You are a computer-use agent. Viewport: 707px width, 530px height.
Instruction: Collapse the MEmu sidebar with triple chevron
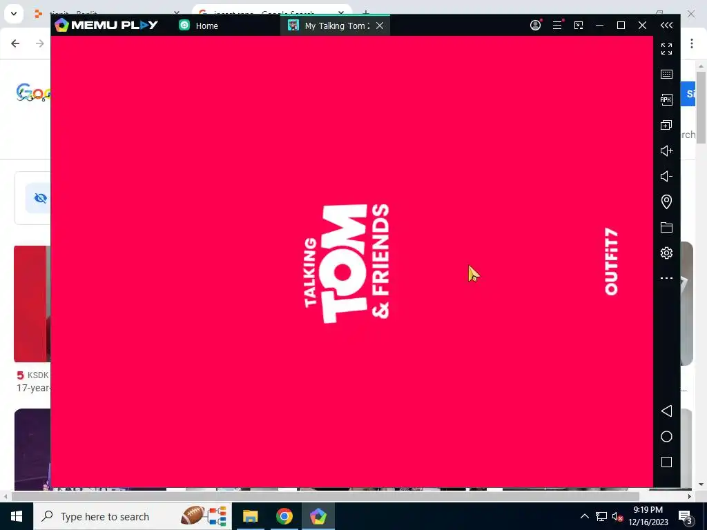666,26
